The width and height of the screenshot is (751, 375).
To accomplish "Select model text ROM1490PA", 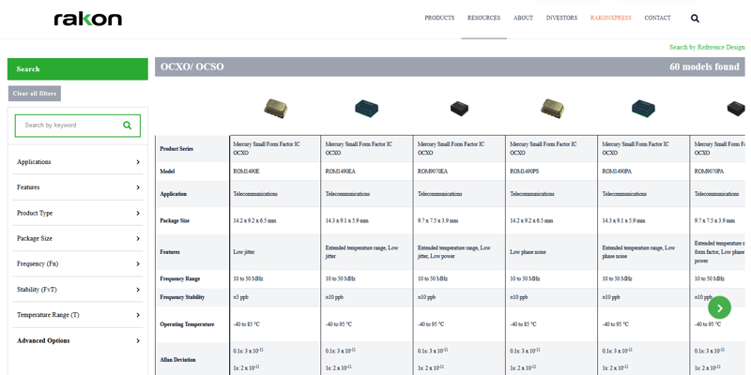I will [617, 172].
